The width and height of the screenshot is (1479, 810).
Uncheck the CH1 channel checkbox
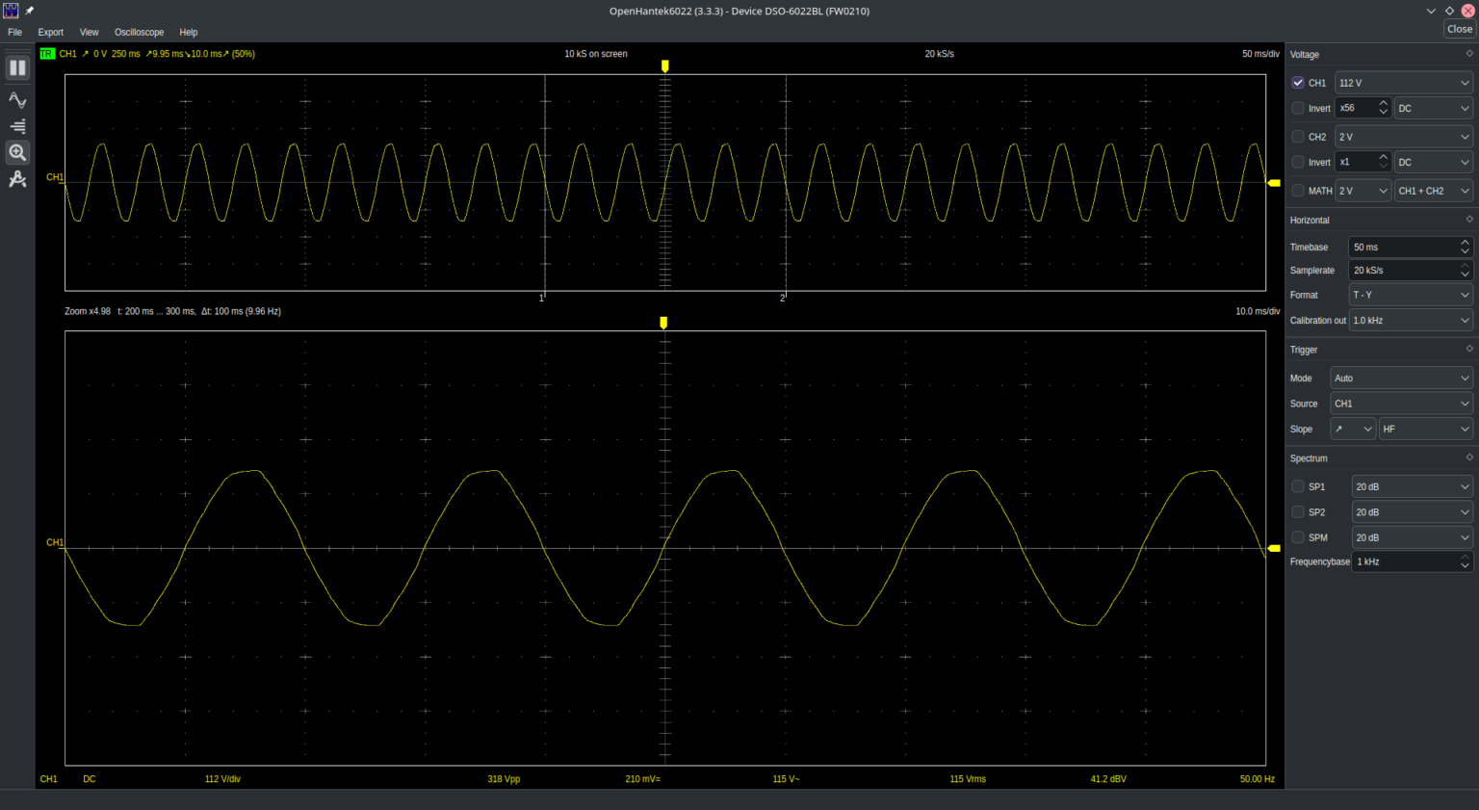click(x=1298, y=83)
